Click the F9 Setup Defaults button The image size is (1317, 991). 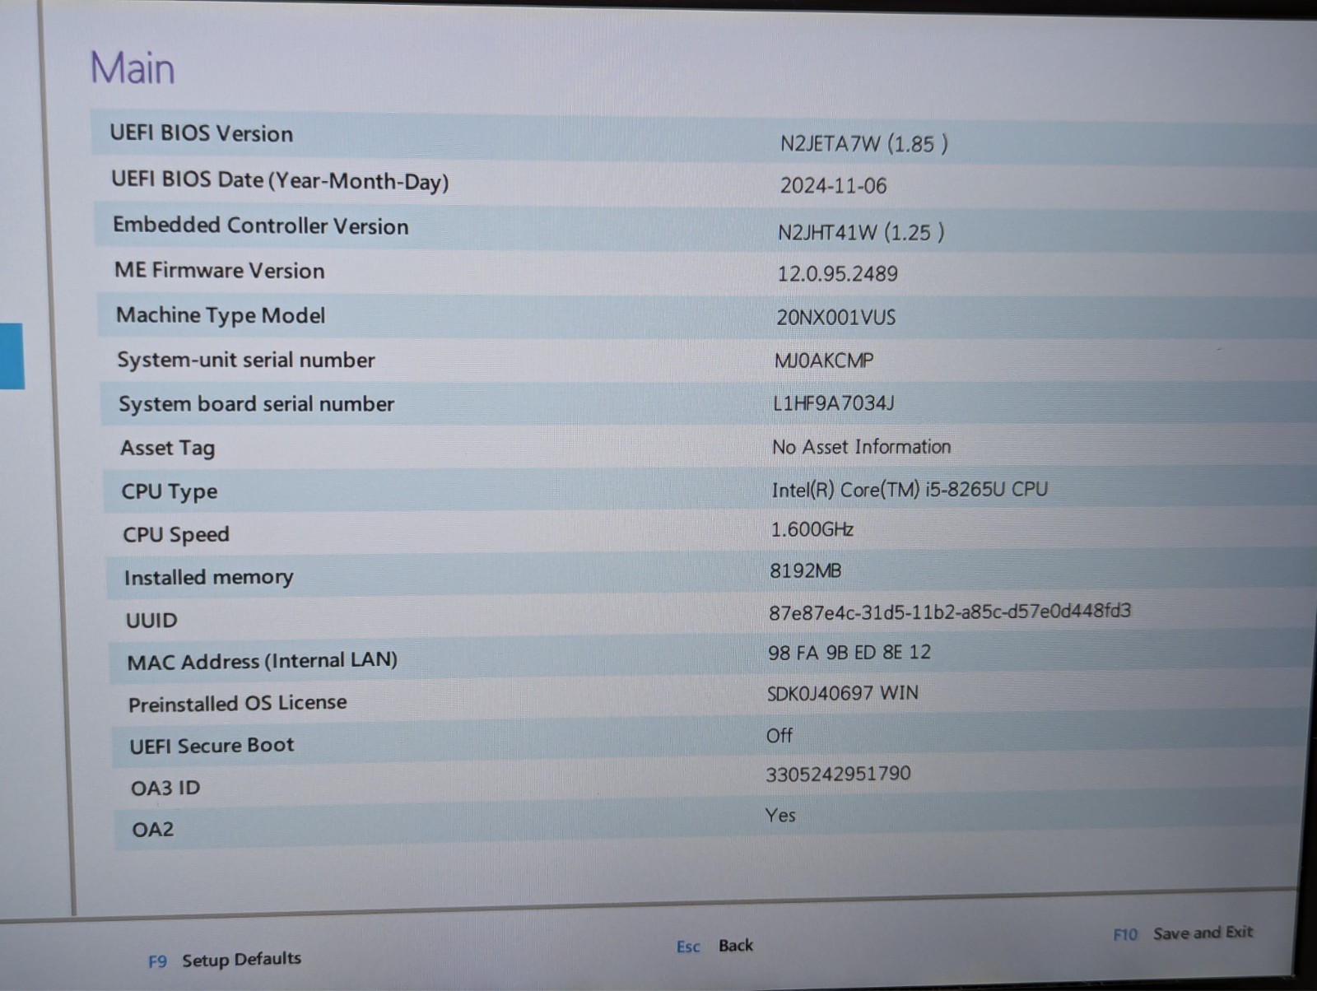pyautogui.click(x=225, y=960)
